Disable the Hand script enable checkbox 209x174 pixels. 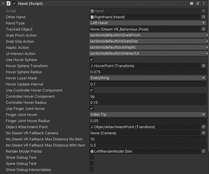coord(14,3)
